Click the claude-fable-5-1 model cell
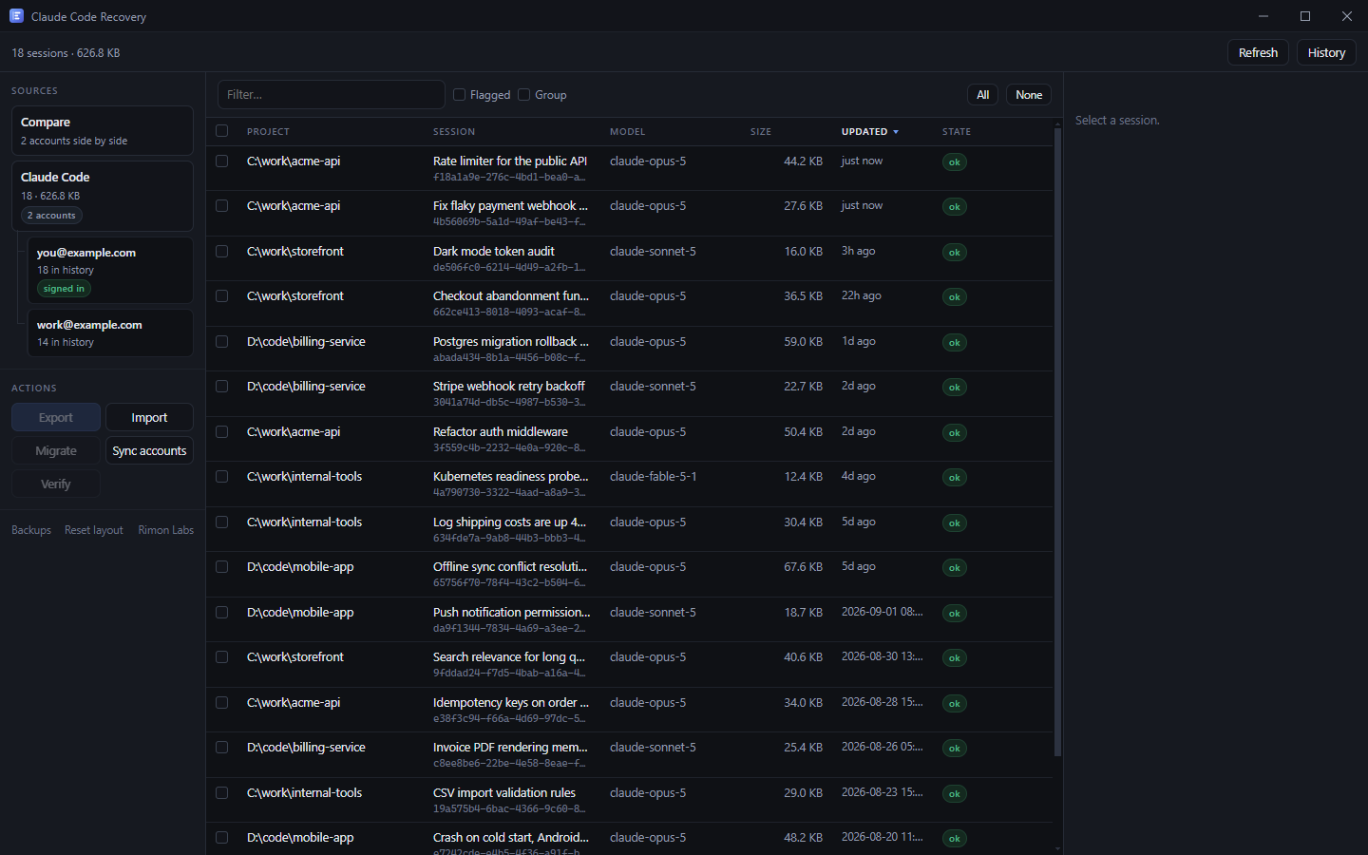 pyautogui.click(x=654, y=477)
